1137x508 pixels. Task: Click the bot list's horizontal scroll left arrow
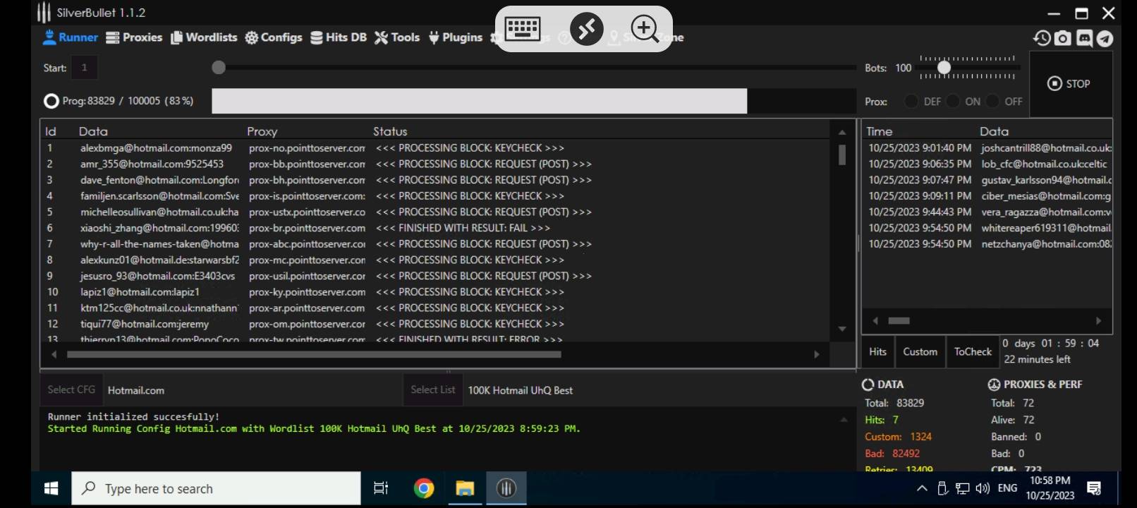coord(54,354)
